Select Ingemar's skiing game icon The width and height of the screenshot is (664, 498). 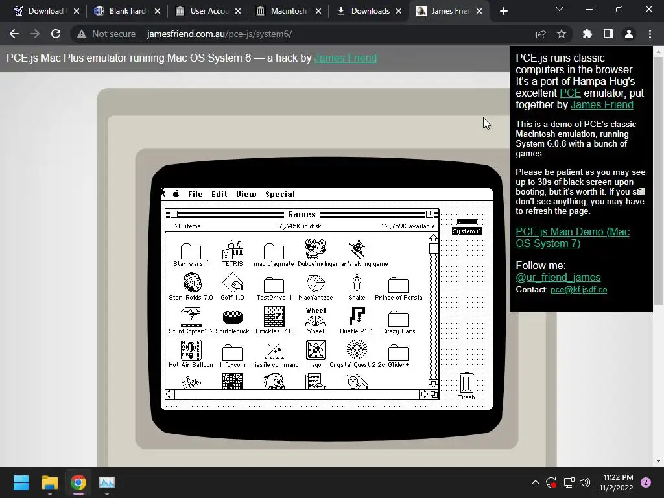click(x=357, y=249)
